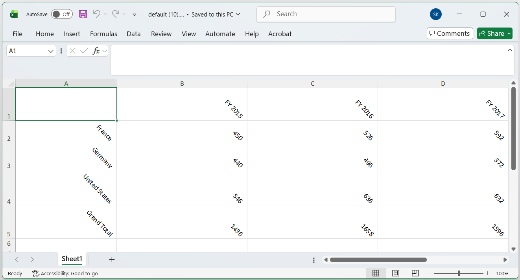Click the Save icon in title bar
The height and width of the screenshot is (280, 520).
[83, 14]
